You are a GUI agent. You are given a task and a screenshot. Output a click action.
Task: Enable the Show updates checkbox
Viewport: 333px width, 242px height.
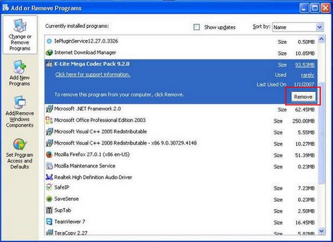point(196,27)
